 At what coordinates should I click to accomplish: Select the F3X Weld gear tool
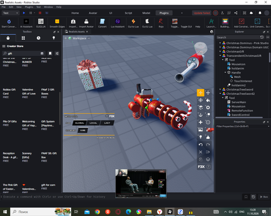208,107
